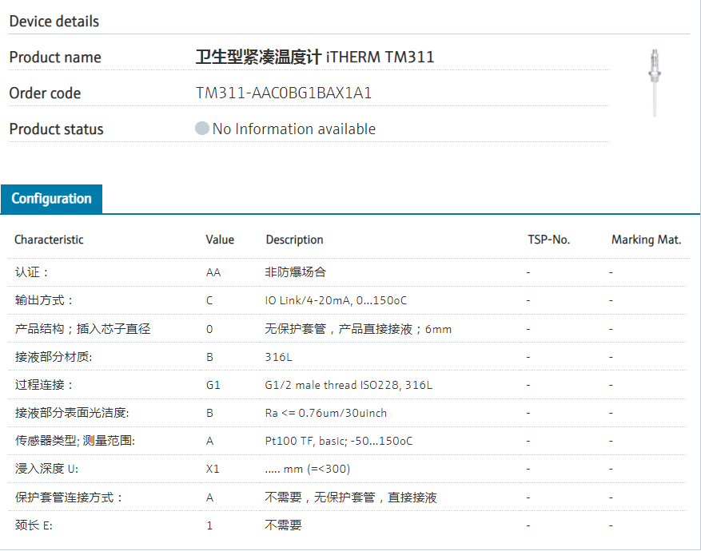The height and width of the screenshot is (551, 701).
Task: Click the 316L material description cell
Action: coord(279,357)
